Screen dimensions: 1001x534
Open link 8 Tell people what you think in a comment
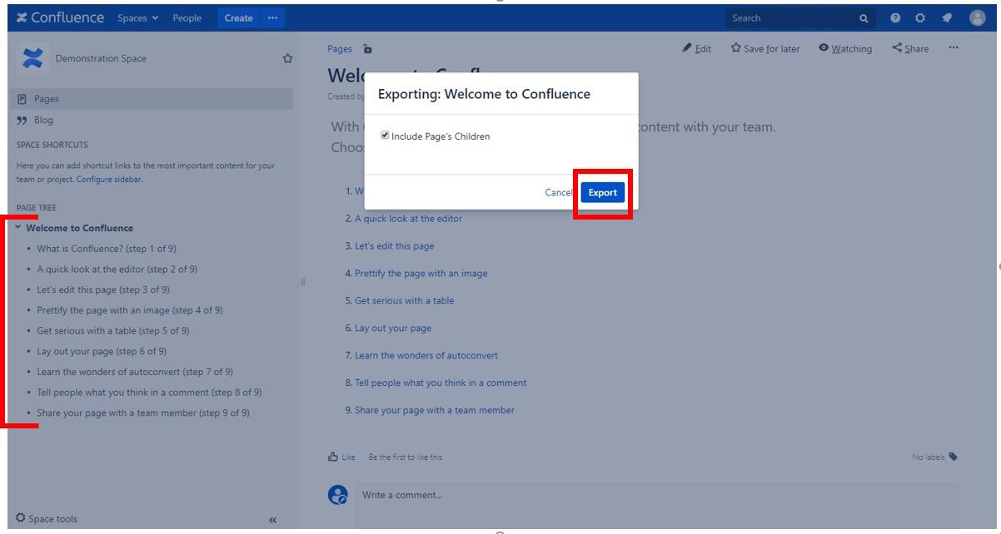pyautogui.click(x=441, y=383)
